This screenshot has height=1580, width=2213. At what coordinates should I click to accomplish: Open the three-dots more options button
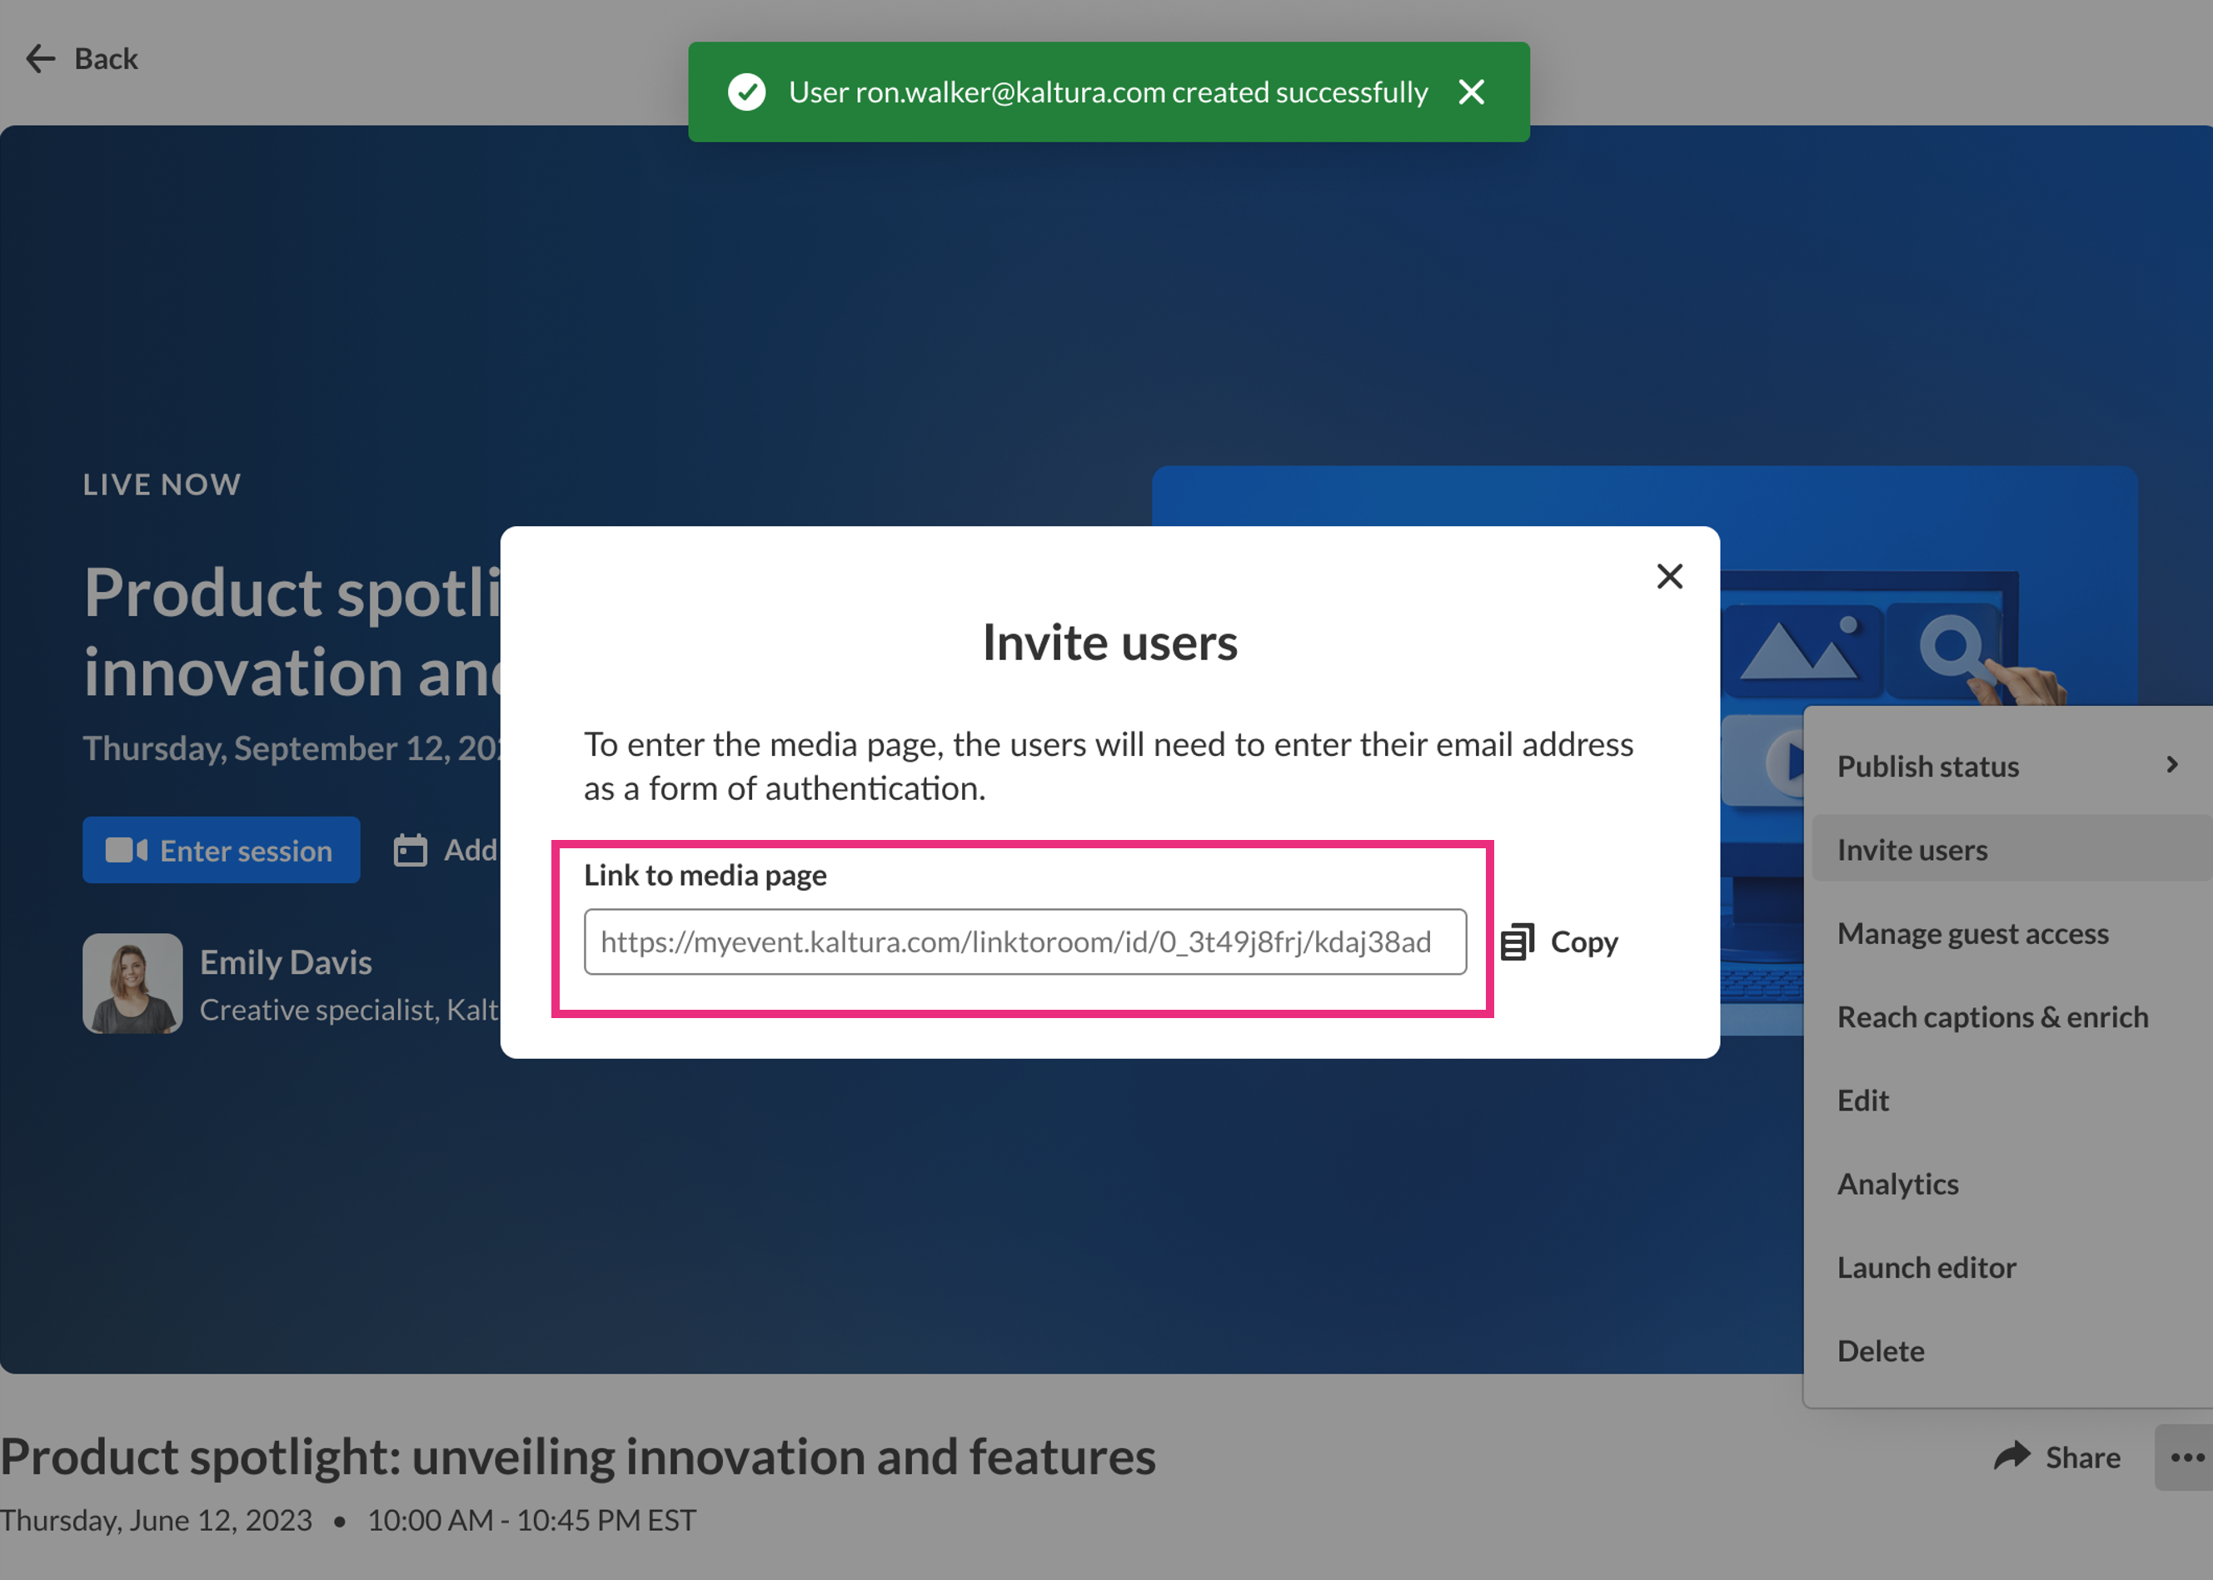pos(2186,1457)
